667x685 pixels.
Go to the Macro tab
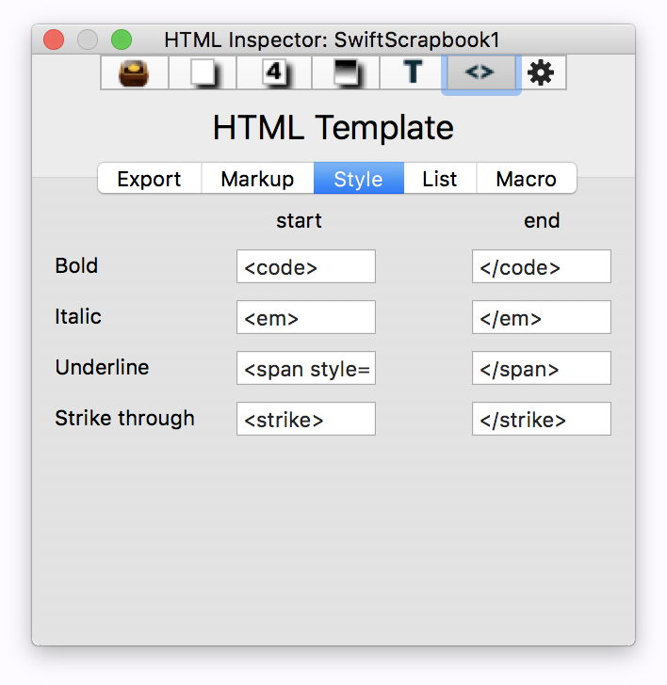pyautogui.click(x=526, y=179)
